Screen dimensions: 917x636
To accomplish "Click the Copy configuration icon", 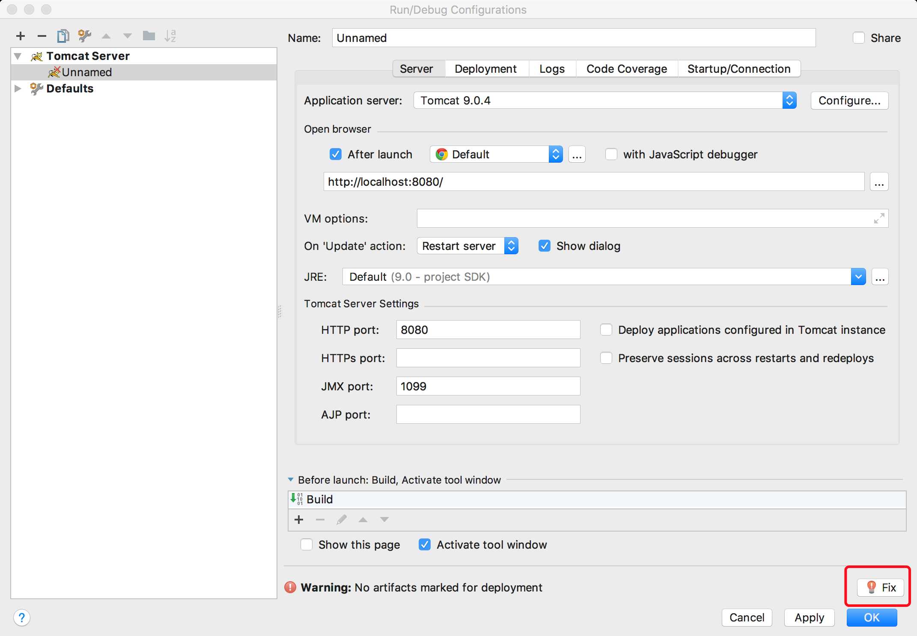I will [63, 36].
